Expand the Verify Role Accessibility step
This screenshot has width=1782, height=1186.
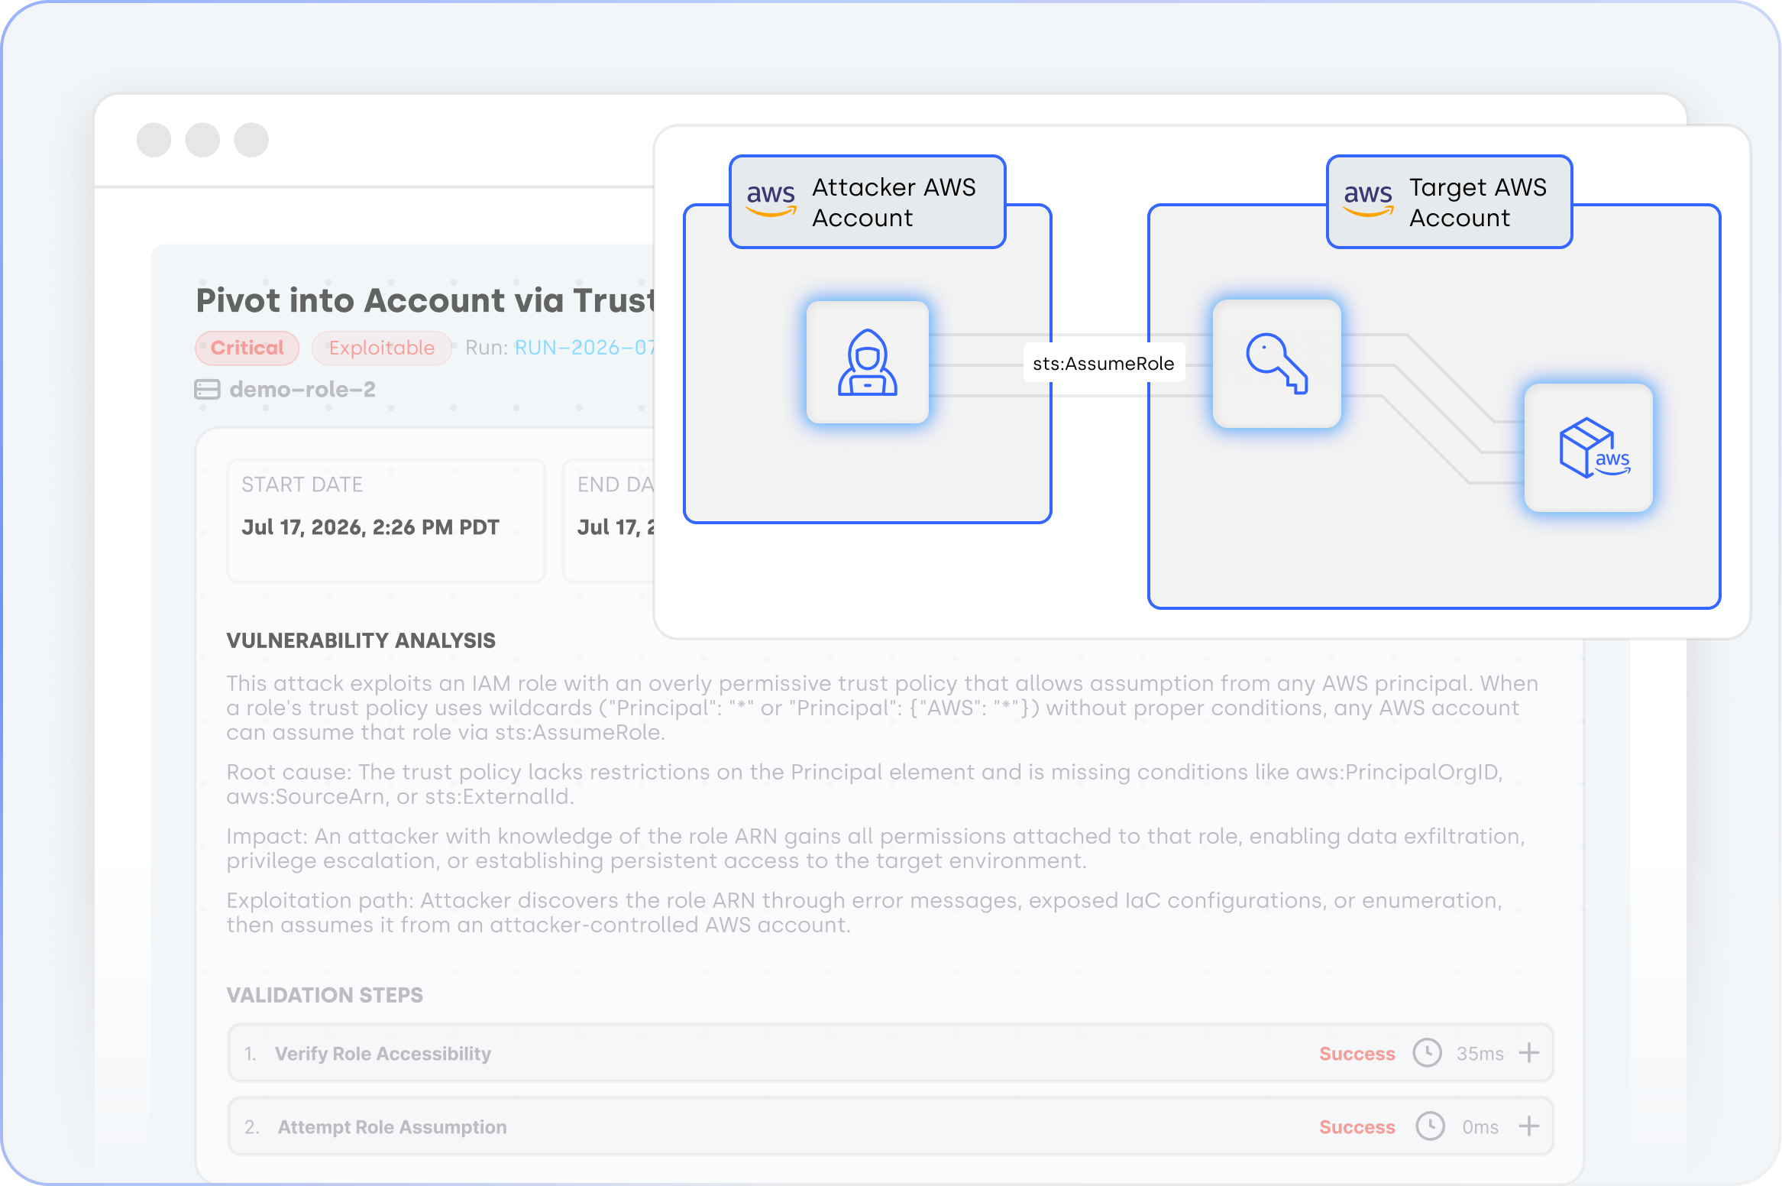[x=1529, y=1053]
